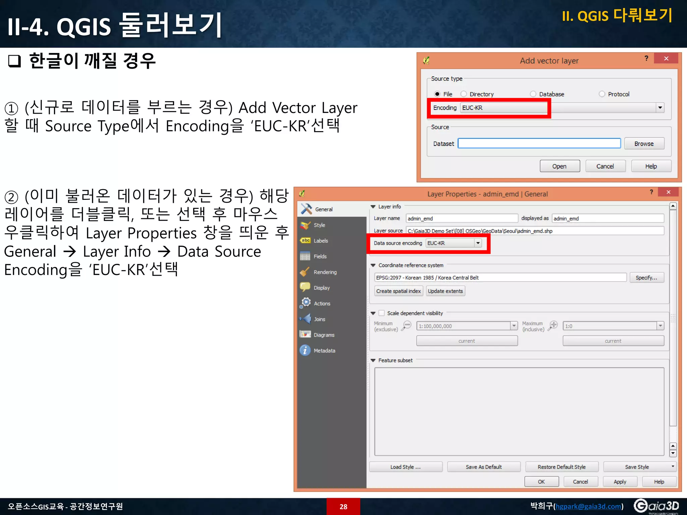Switch to the Labels tab label
687x515 pixels.
point(321,241)
